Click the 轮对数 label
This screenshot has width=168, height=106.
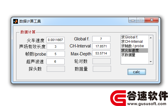click(81, 61)
